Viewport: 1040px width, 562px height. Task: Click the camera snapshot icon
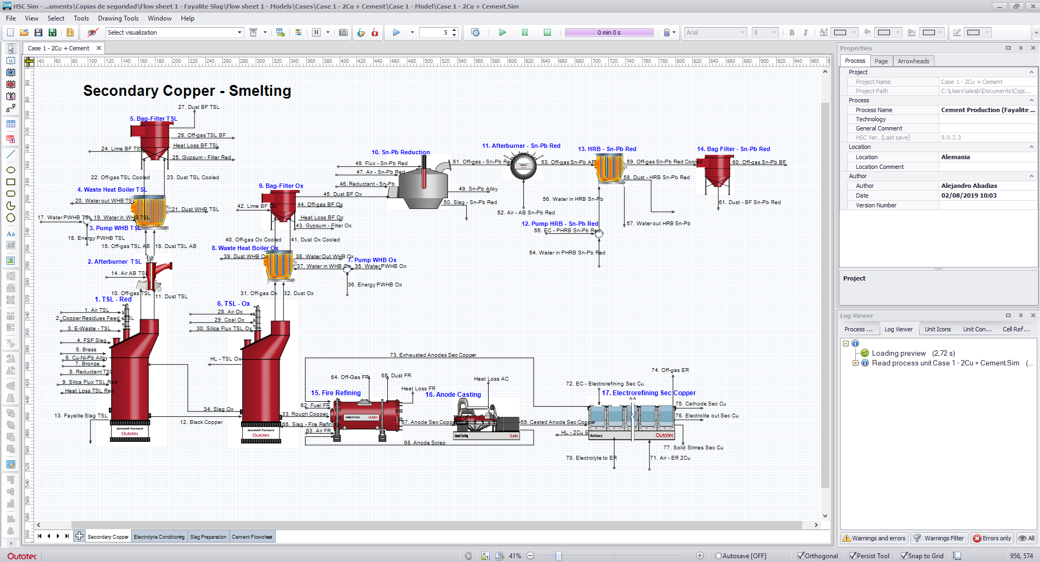click(343, 32)
